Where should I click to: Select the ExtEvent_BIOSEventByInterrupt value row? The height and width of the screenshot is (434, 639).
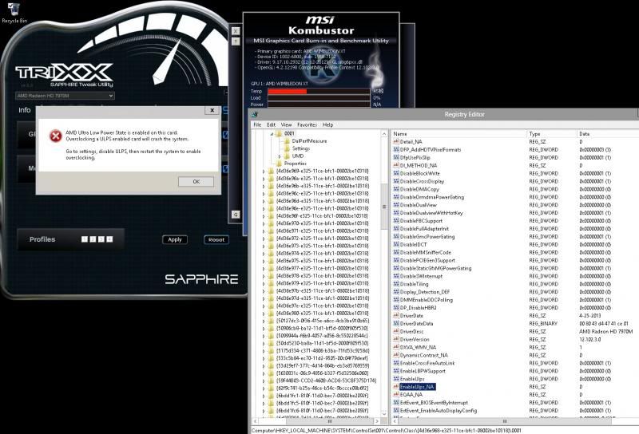515,402
